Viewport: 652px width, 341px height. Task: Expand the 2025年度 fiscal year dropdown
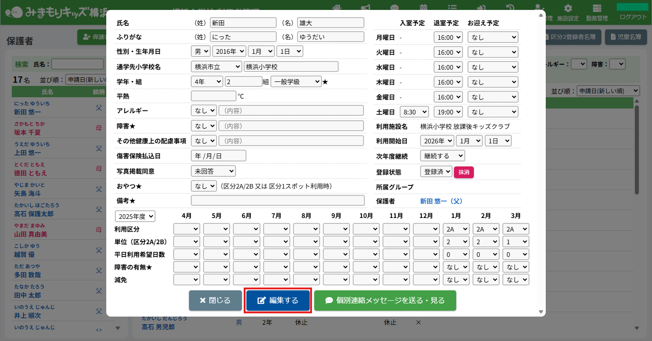click(x=135, y=216)
